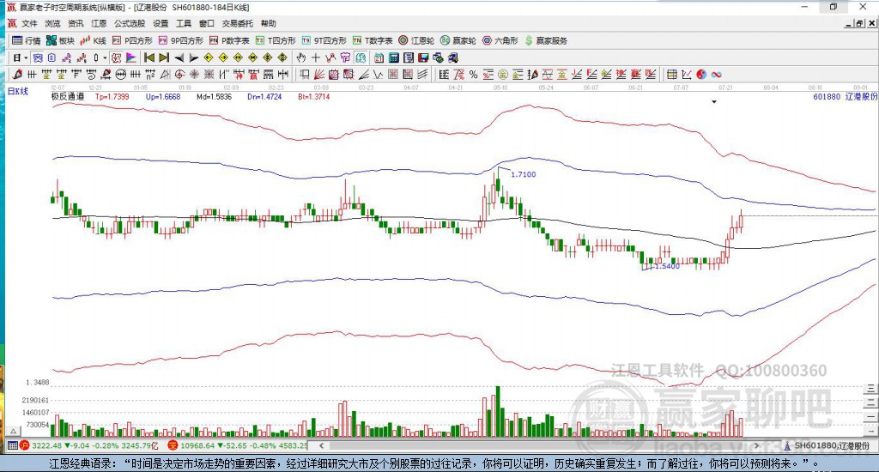879x472 pixels.
Task: Click the Bt=1.3714 value
Action: point(314,96)
